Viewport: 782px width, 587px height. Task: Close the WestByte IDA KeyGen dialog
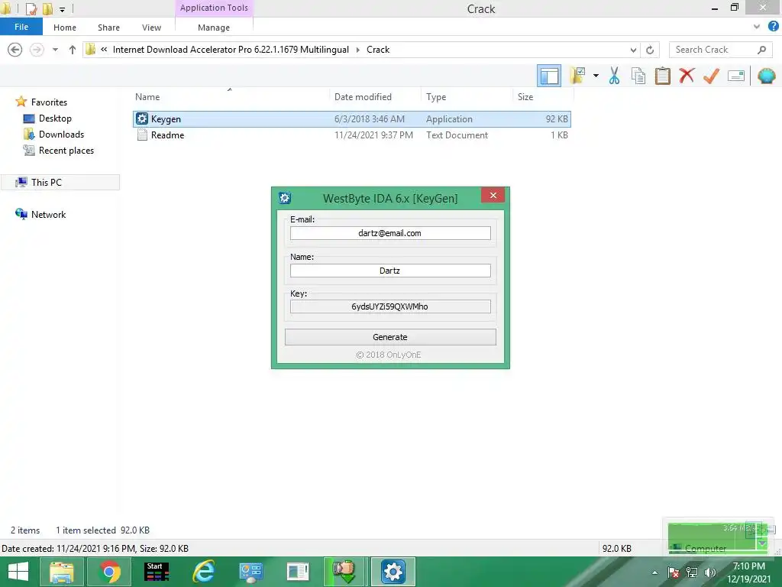tap(493, 195)
